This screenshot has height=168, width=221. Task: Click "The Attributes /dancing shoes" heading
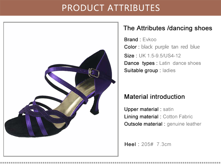click(x=168, y=28)
